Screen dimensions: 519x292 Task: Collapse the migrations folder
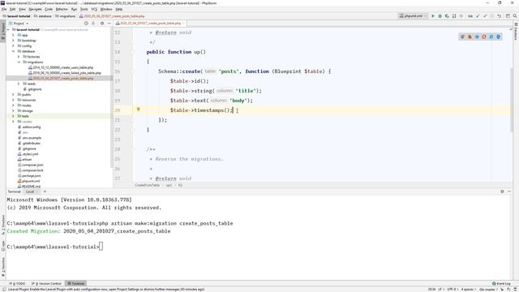[x=19, y=62]
